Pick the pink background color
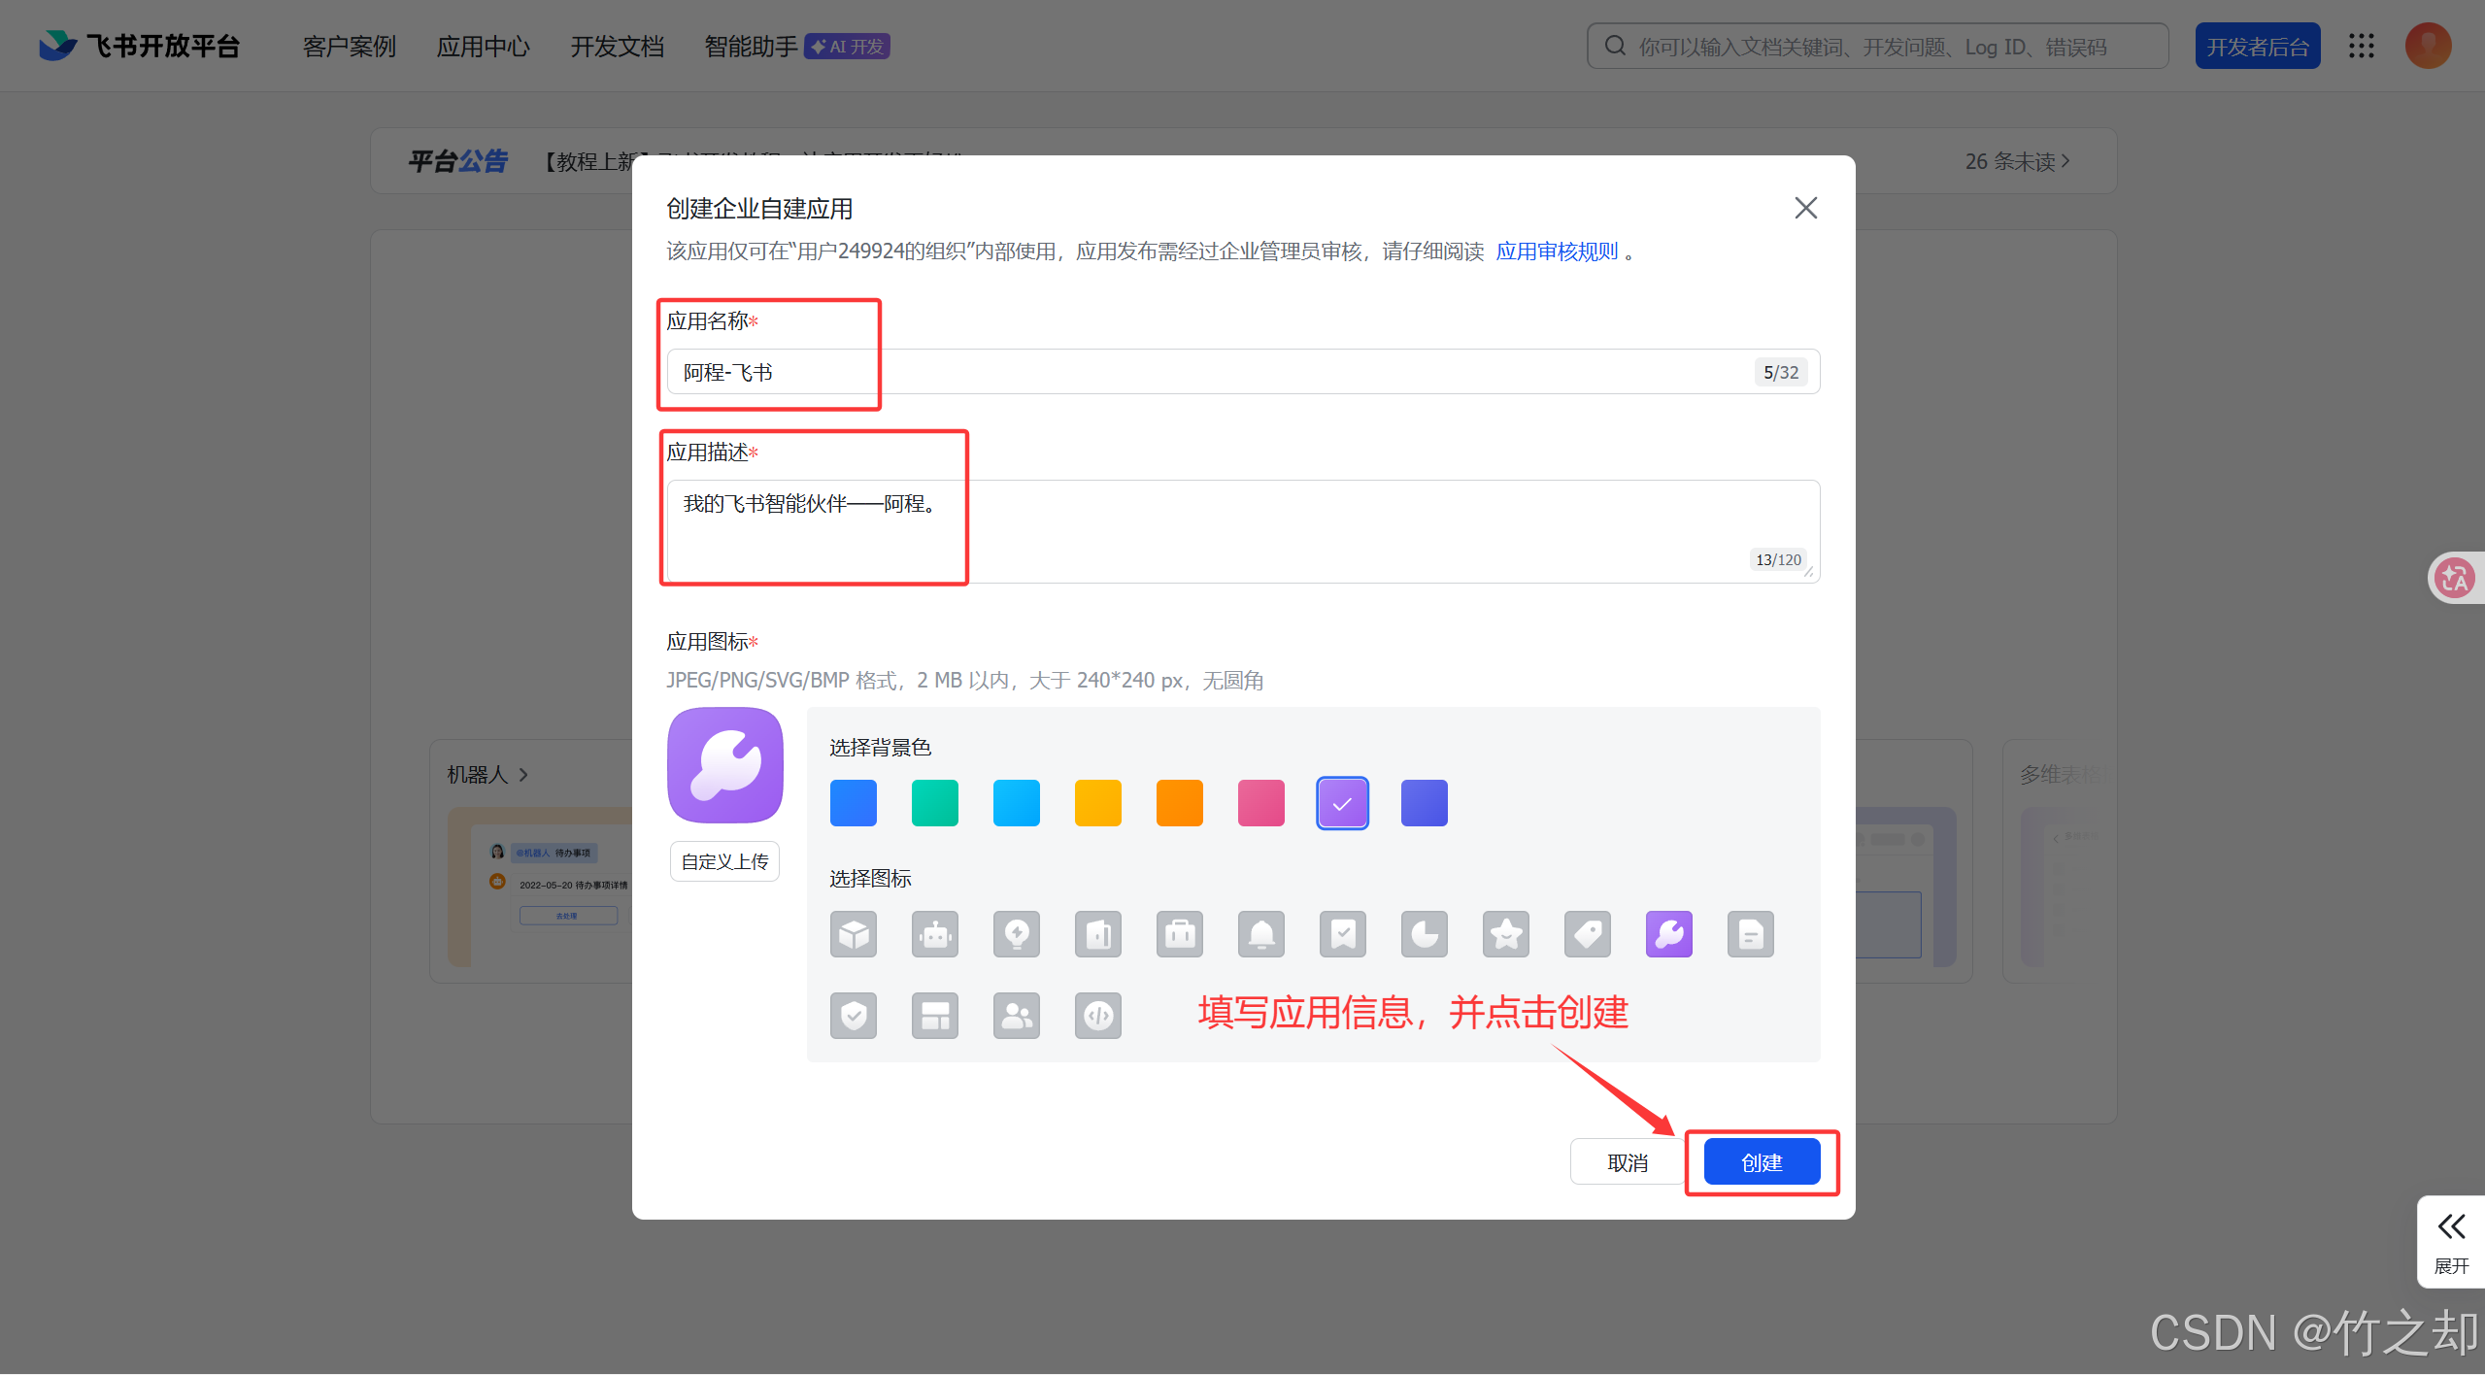The image size is (2485, 1375). tap(1260, 803)
